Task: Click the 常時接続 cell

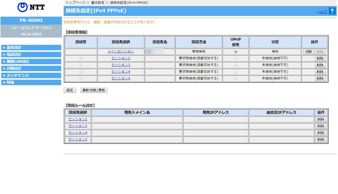Action: (x=199, y=52)
